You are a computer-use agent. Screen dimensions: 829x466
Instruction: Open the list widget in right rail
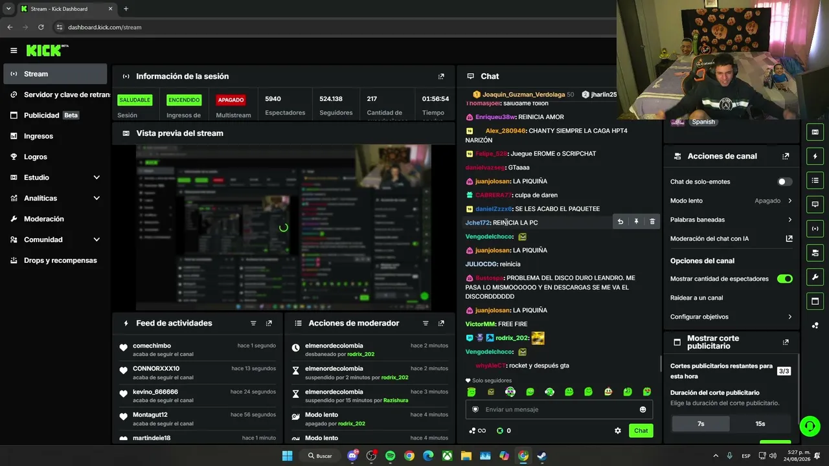coord(815,181)
